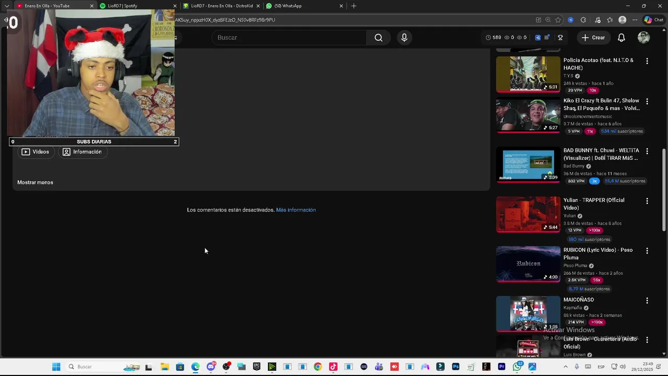
Task: Open a new browser tab with plus
Action: click(354, 6)
